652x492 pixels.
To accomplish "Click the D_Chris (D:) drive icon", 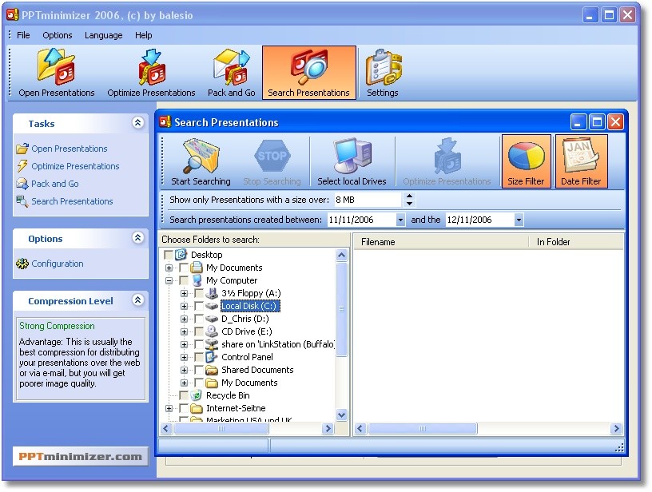I will pyautogui.click(x=212, y=319).
